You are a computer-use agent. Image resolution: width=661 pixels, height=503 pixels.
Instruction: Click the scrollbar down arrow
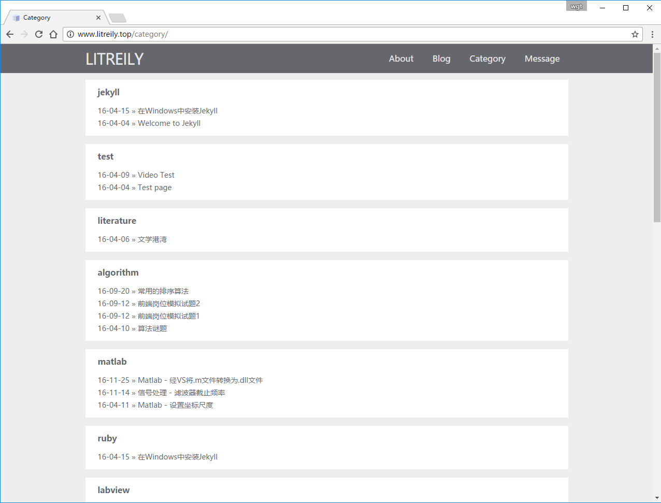tap(657, 498)
